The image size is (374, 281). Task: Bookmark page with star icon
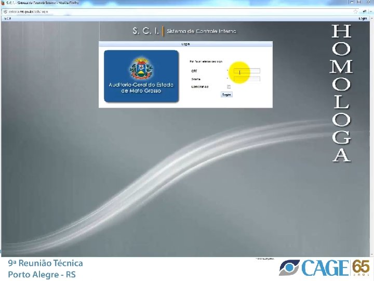coord(355,11)
